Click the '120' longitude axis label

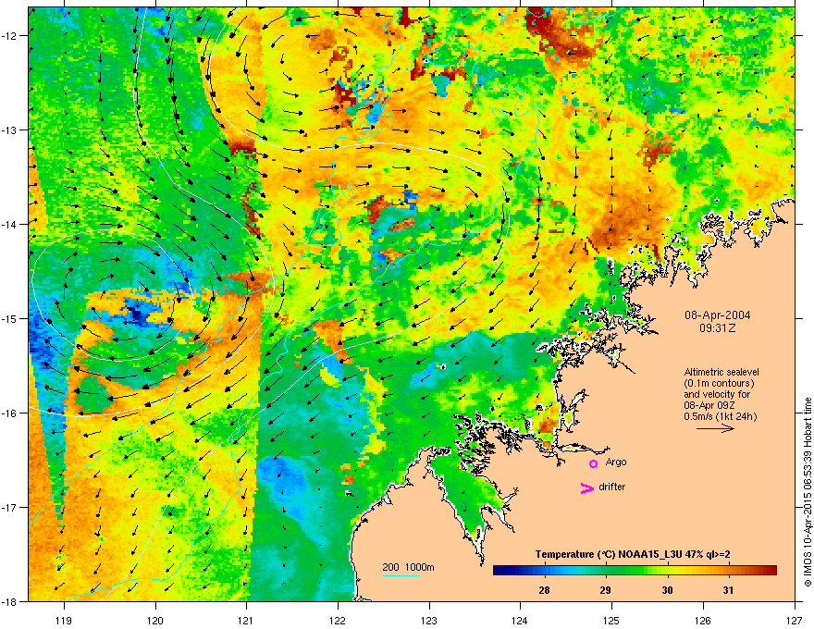click(155, 620)
